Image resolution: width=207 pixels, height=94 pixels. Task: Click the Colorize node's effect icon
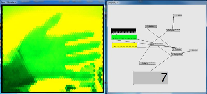(173, 49)
